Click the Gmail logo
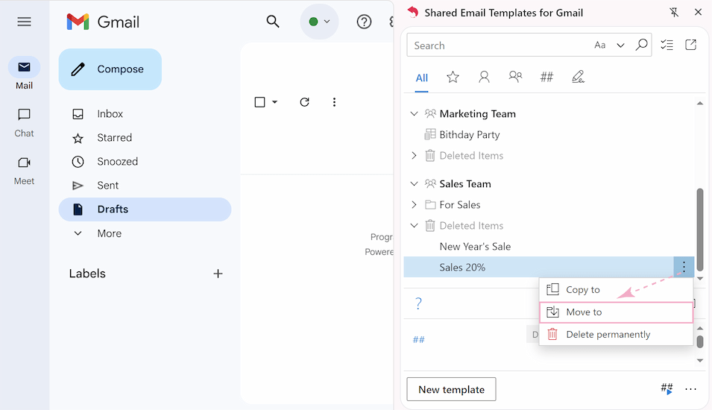Screen dimensions: 712x410 [103, 22]
